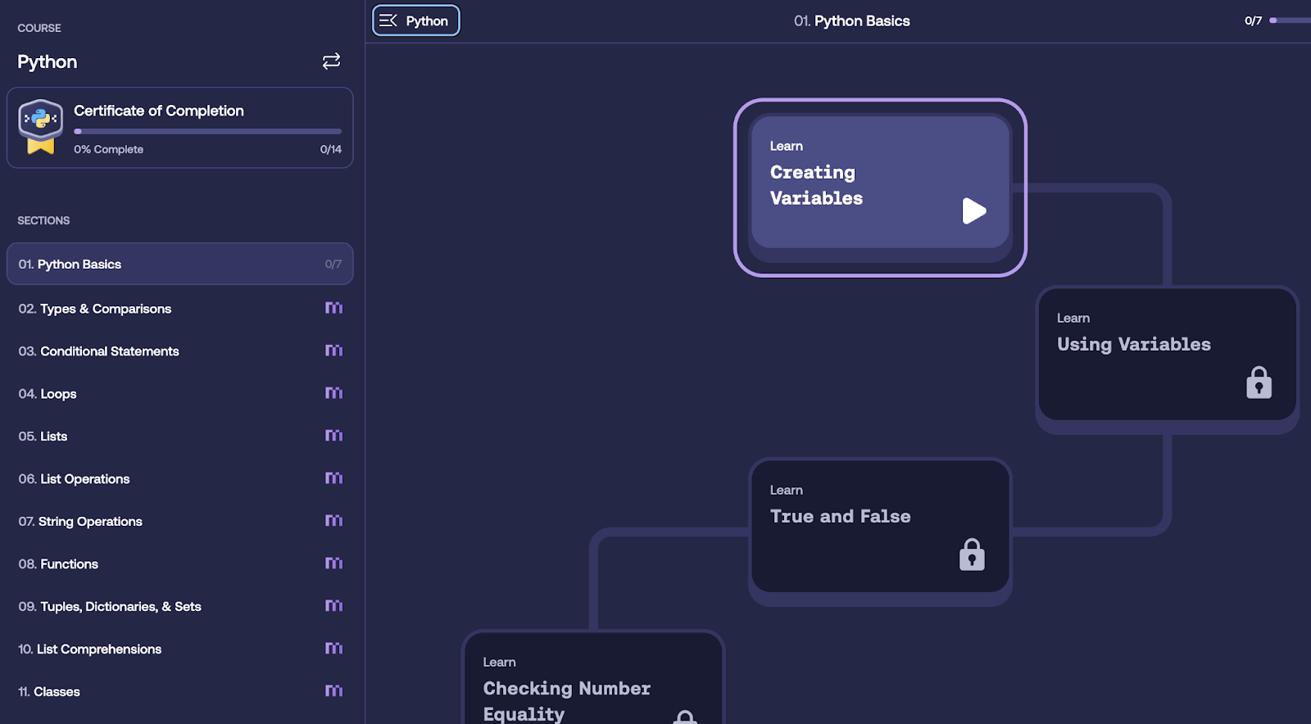
Task: Click premium icon beside Tuples, Dictionaries, & Sets
Action: (x=333, y=606)
